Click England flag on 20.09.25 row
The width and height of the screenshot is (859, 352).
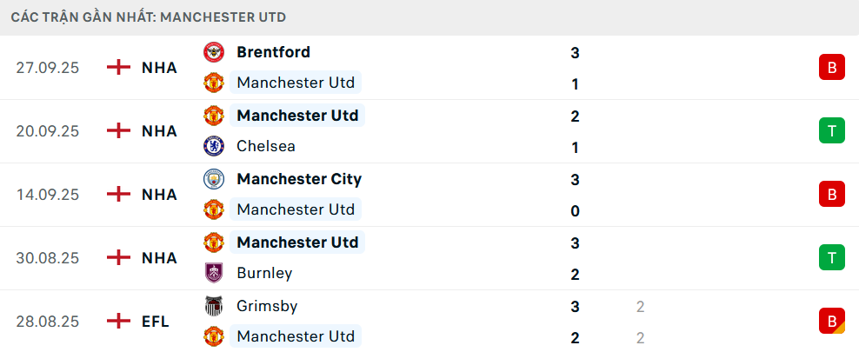tap(118, 131)
